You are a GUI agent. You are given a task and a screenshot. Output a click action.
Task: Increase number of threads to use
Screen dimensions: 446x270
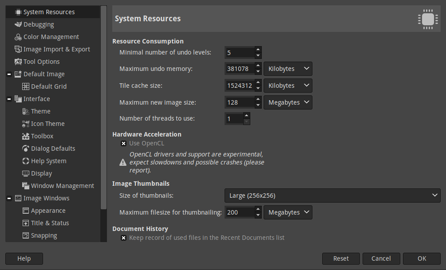tap(247, 115)
